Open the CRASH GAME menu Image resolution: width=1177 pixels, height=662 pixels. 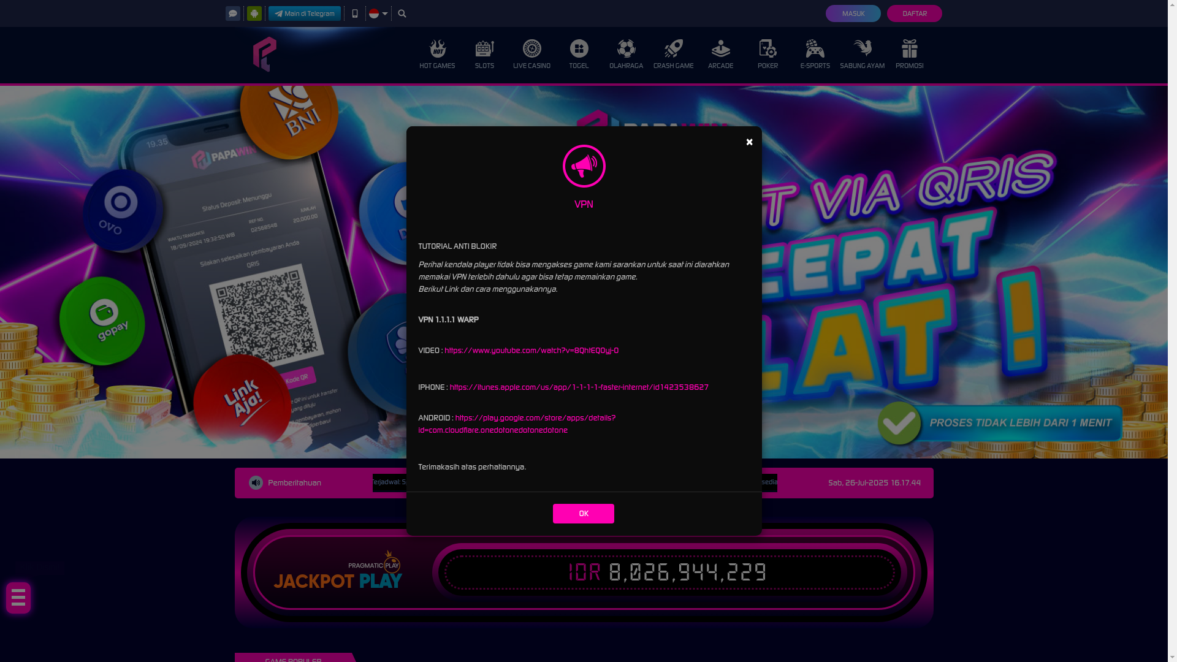673,55
